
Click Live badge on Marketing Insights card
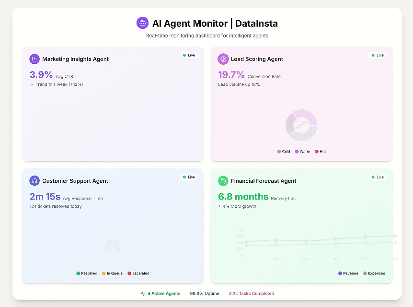coord(189,55)
